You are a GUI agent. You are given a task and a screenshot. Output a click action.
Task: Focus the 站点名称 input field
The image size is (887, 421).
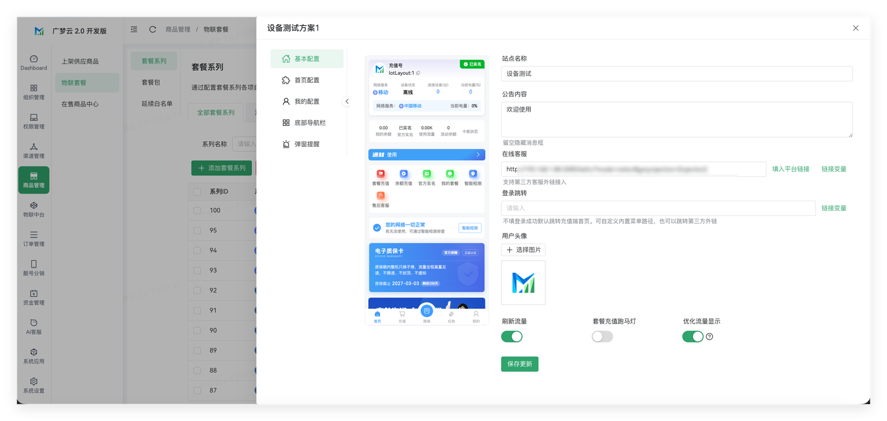(677, 73)
